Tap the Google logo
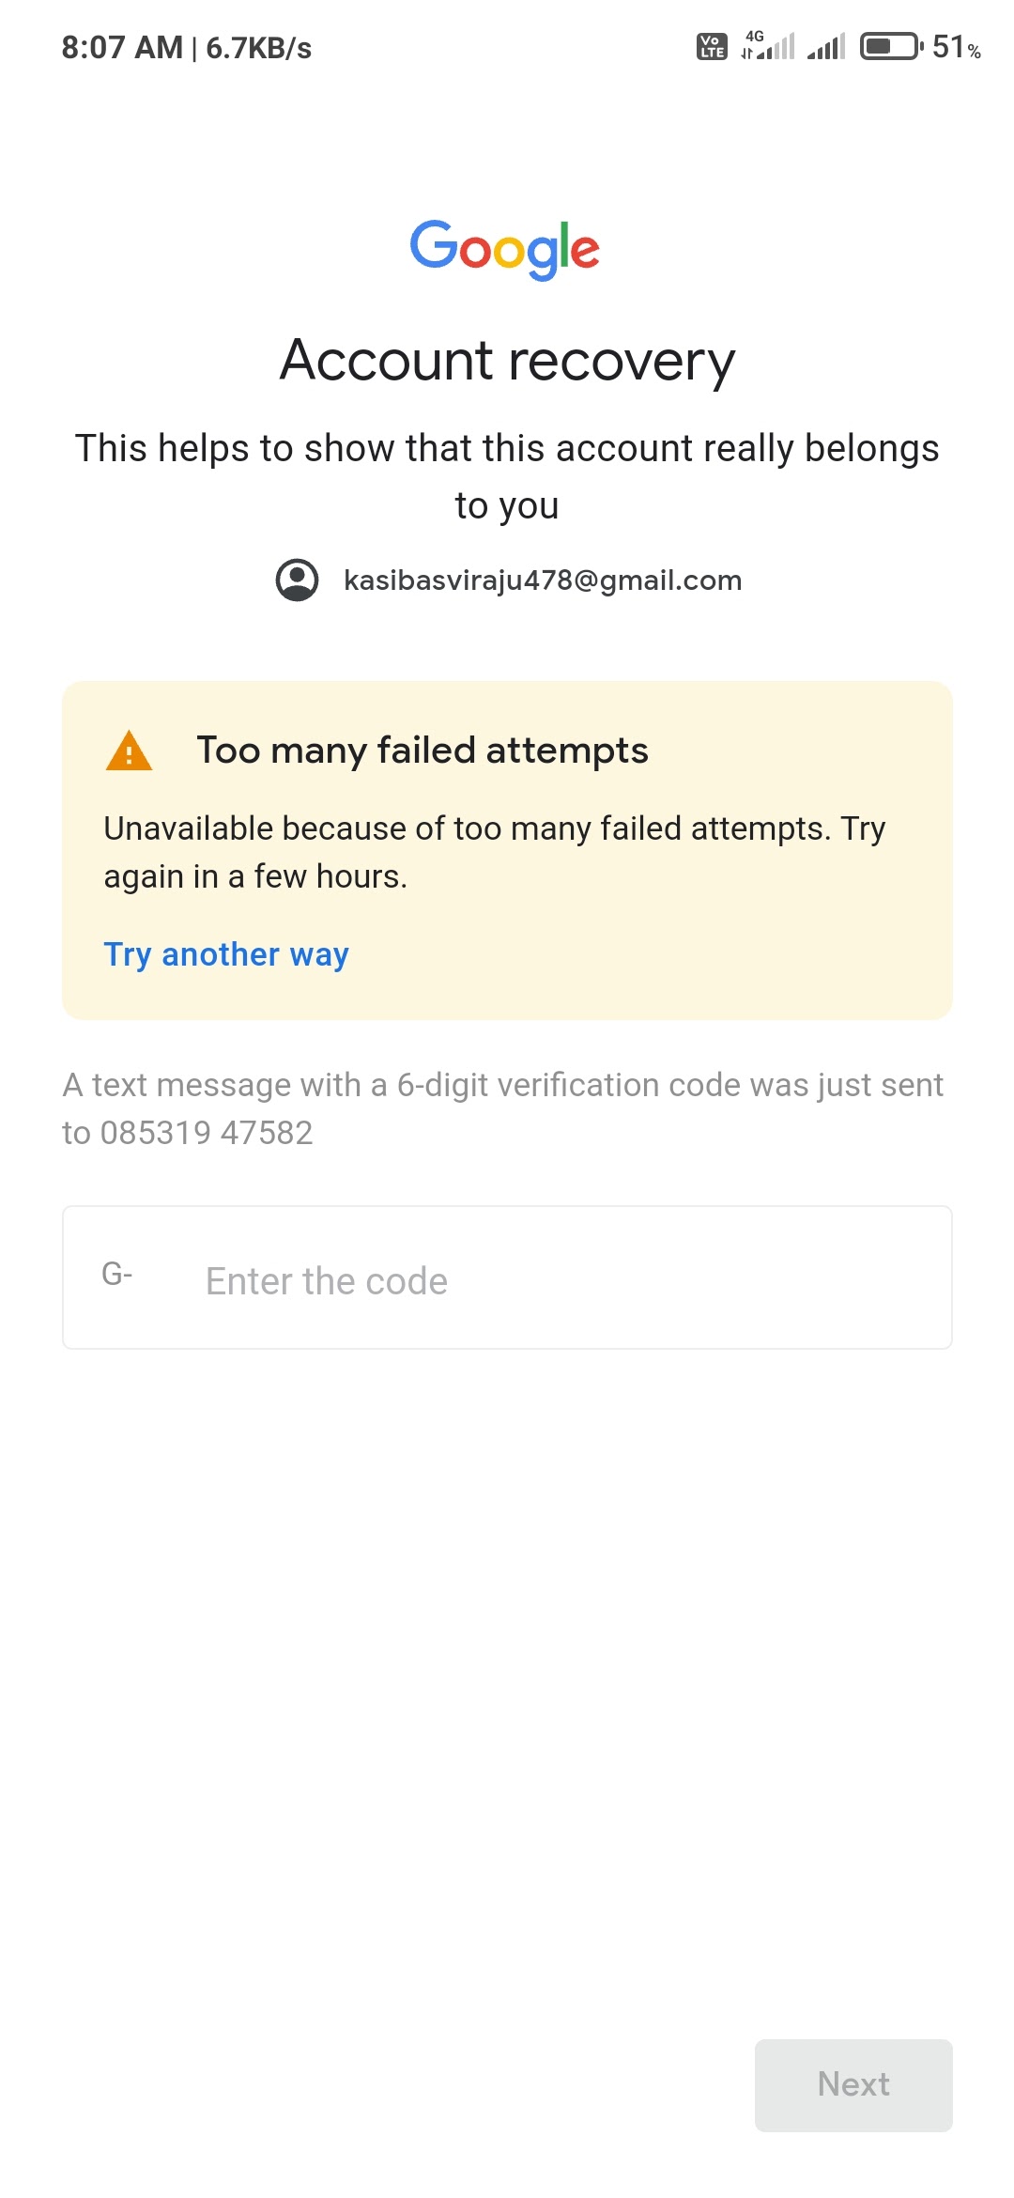 coord(505,249)
